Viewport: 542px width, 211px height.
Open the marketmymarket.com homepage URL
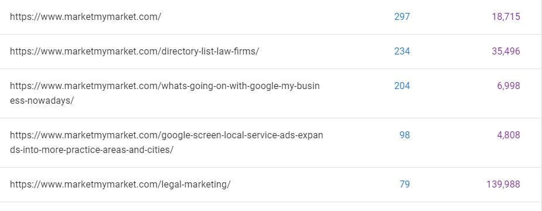[86, 16]
